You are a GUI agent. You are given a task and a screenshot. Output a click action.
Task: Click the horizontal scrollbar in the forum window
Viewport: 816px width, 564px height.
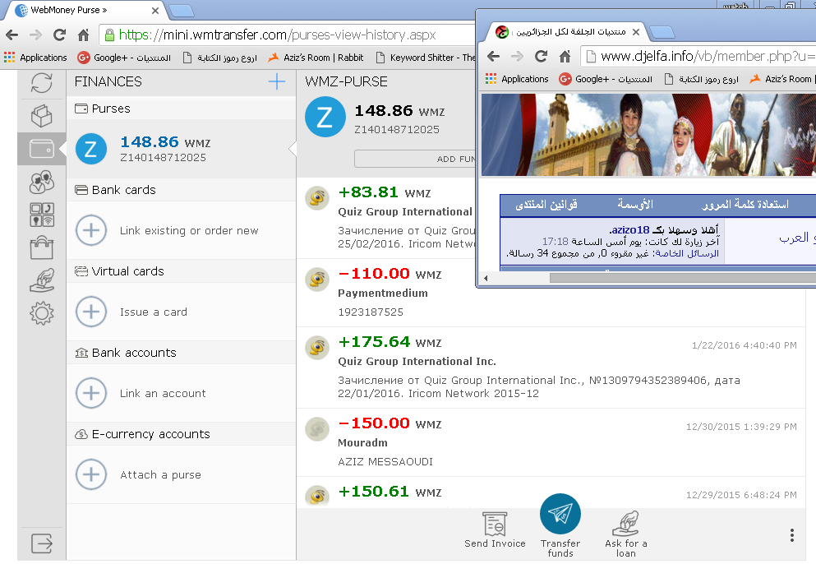pos(641,278)
